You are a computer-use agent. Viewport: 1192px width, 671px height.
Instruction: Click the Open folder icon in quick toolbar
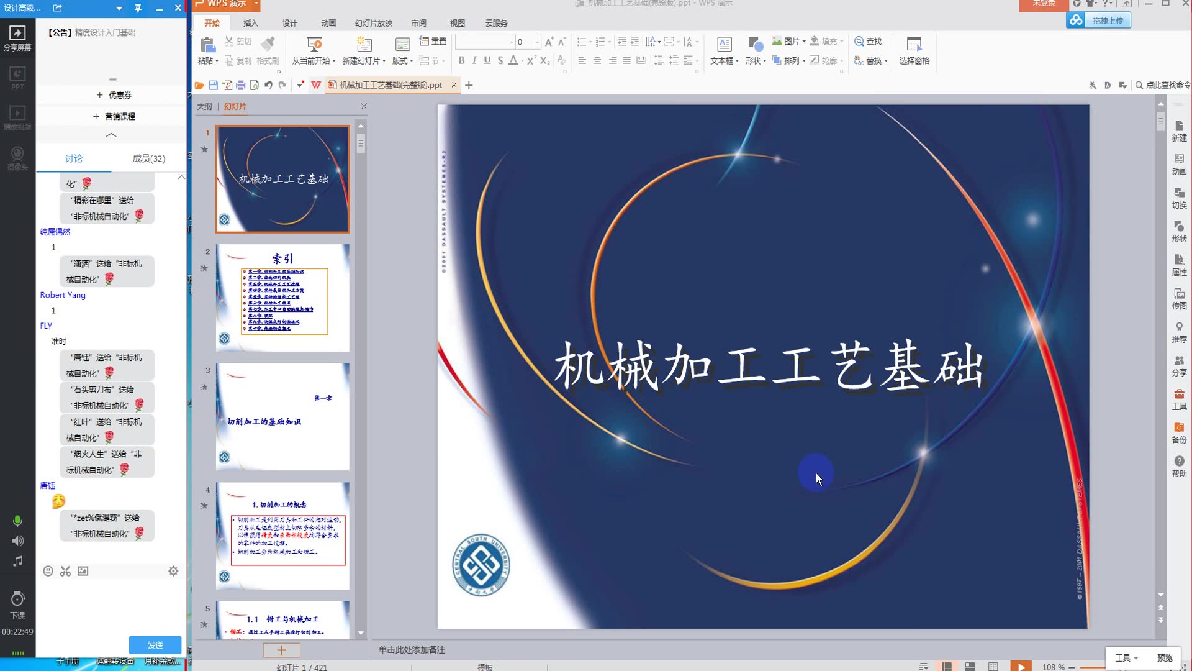(199, 85)
